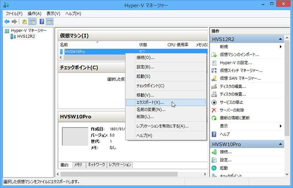Click the ディスクの検査 icon

pyautogui.click(x=214, y=94)
